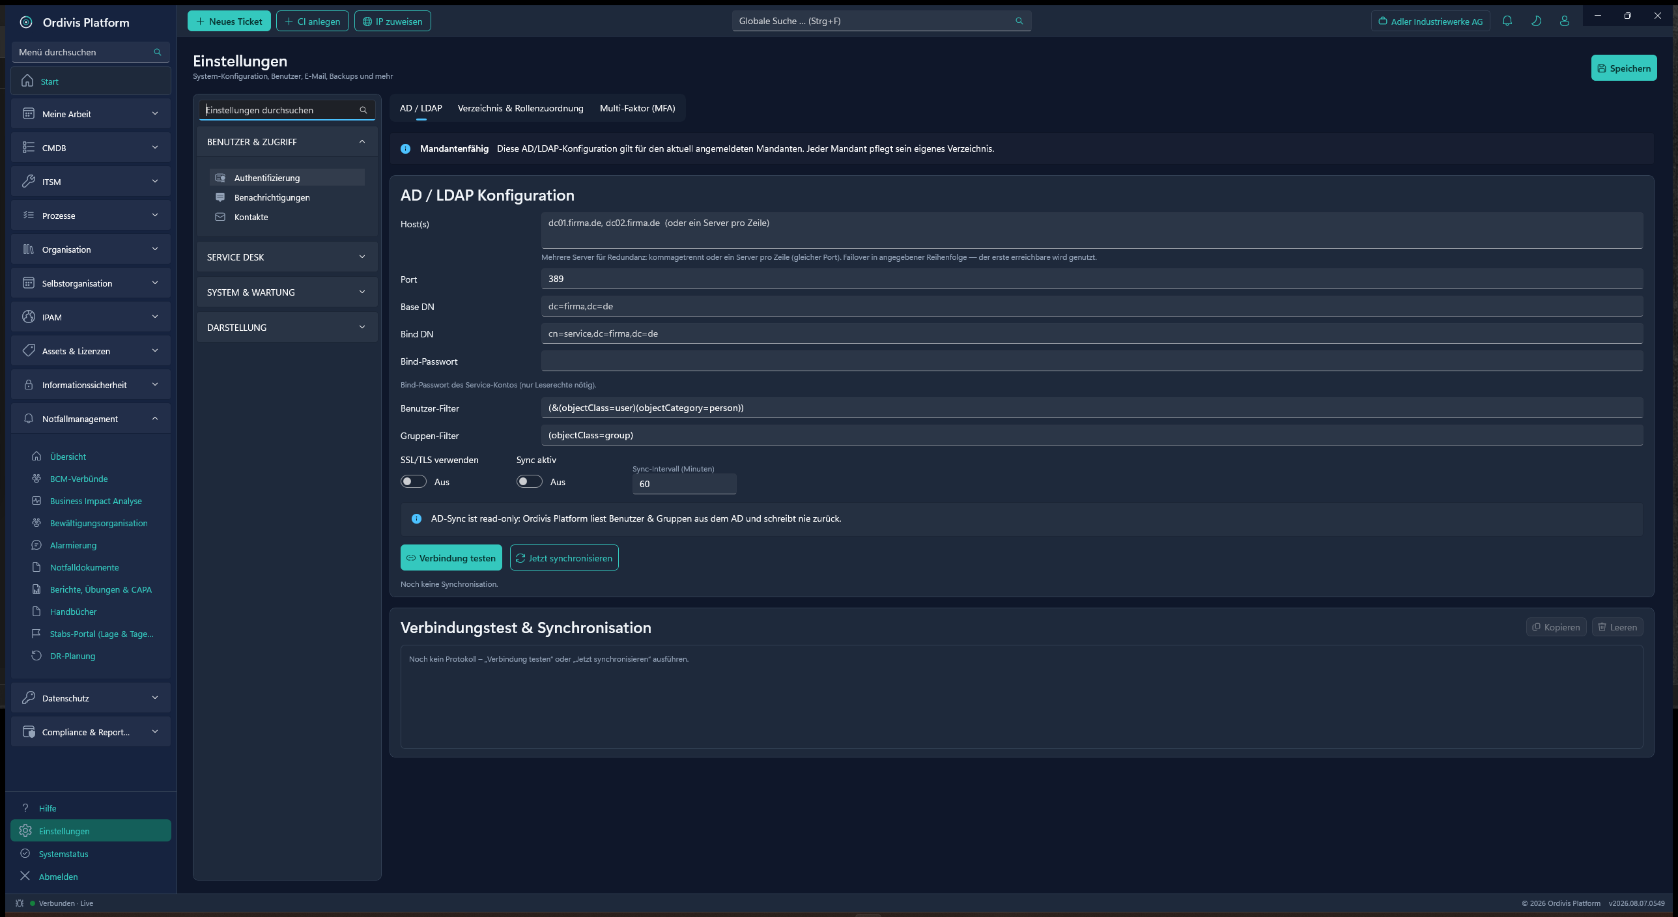The width and height of the screenshot is (1678, 917).
Task: Click the IPAM globe icon
Action: pyautogui.click(x=29, y=317)
